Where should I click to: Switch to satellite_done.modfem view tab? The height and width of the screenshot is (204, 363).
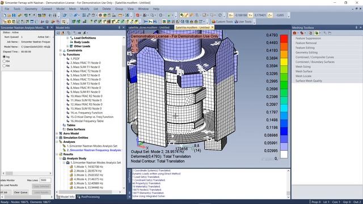point(149,27)
